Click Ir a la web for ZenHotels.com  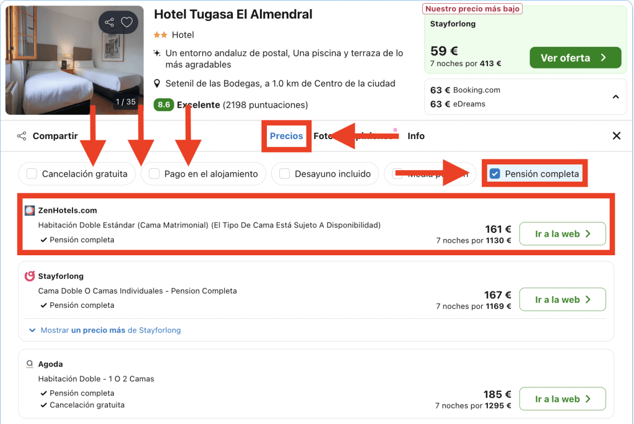[x=562, y=234]
